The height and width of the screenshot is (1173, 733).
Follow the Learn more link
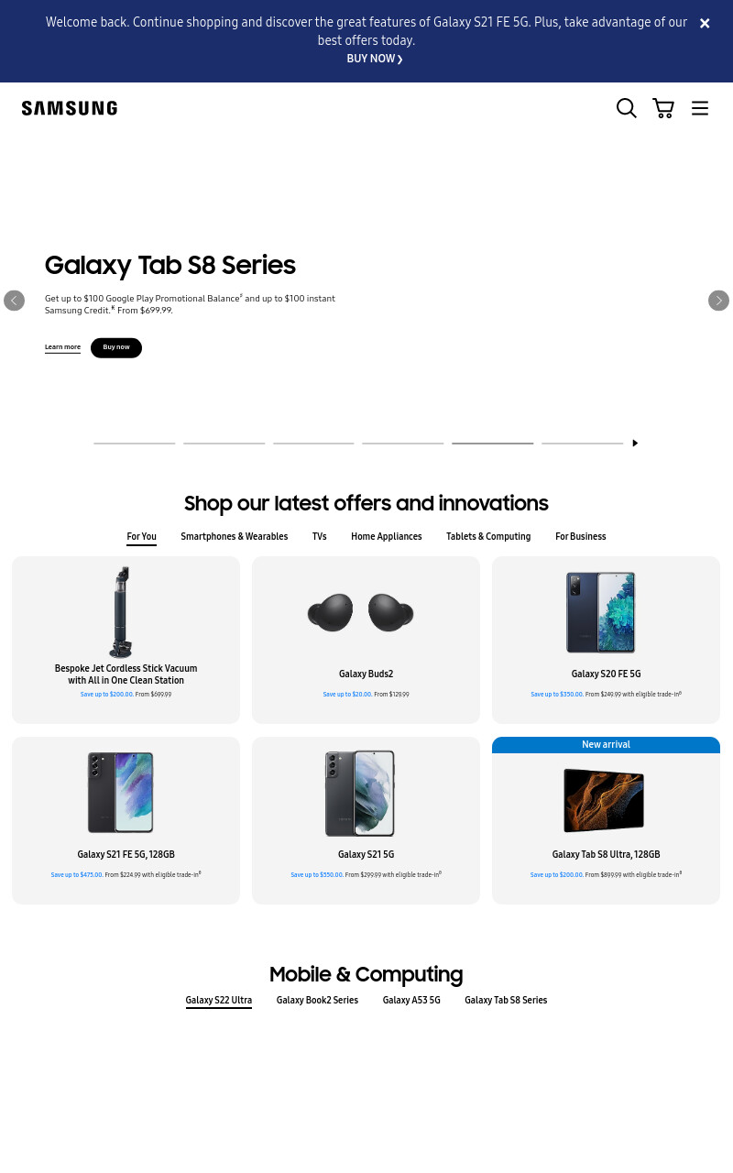62,347
